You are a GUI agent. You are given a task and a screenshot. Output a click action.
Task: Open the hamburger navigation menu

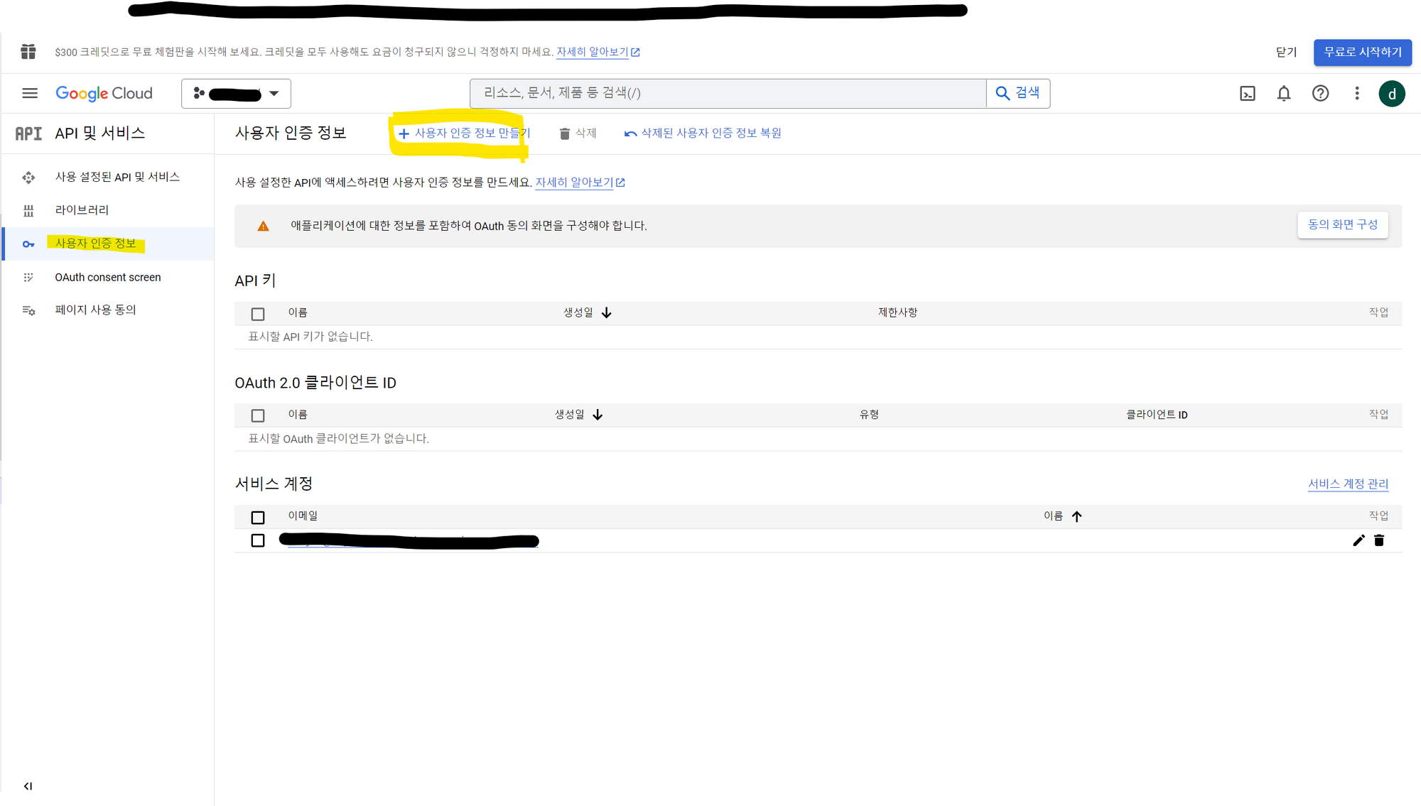coord(30,93)
